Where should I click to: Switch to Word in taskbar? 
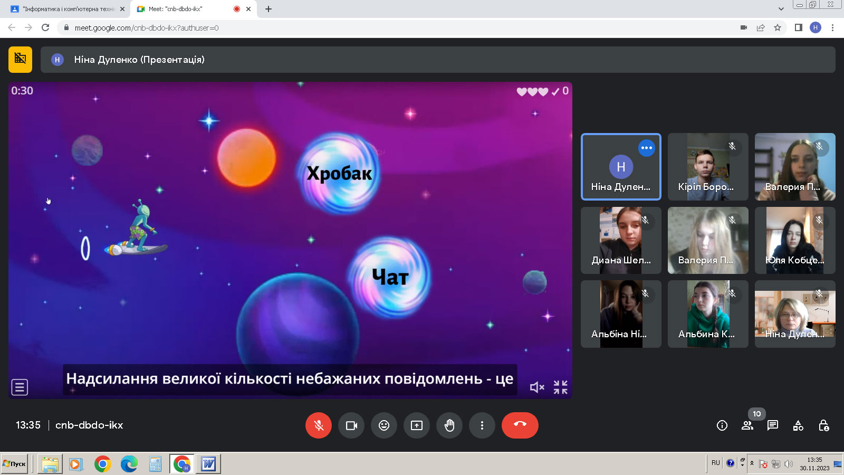(x=208, y=464)
